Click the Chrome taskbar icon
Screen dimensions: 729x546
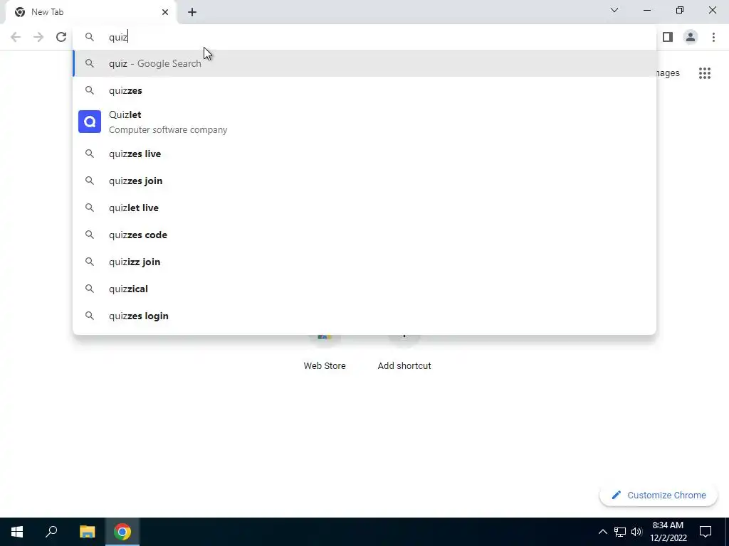(122, 532)
